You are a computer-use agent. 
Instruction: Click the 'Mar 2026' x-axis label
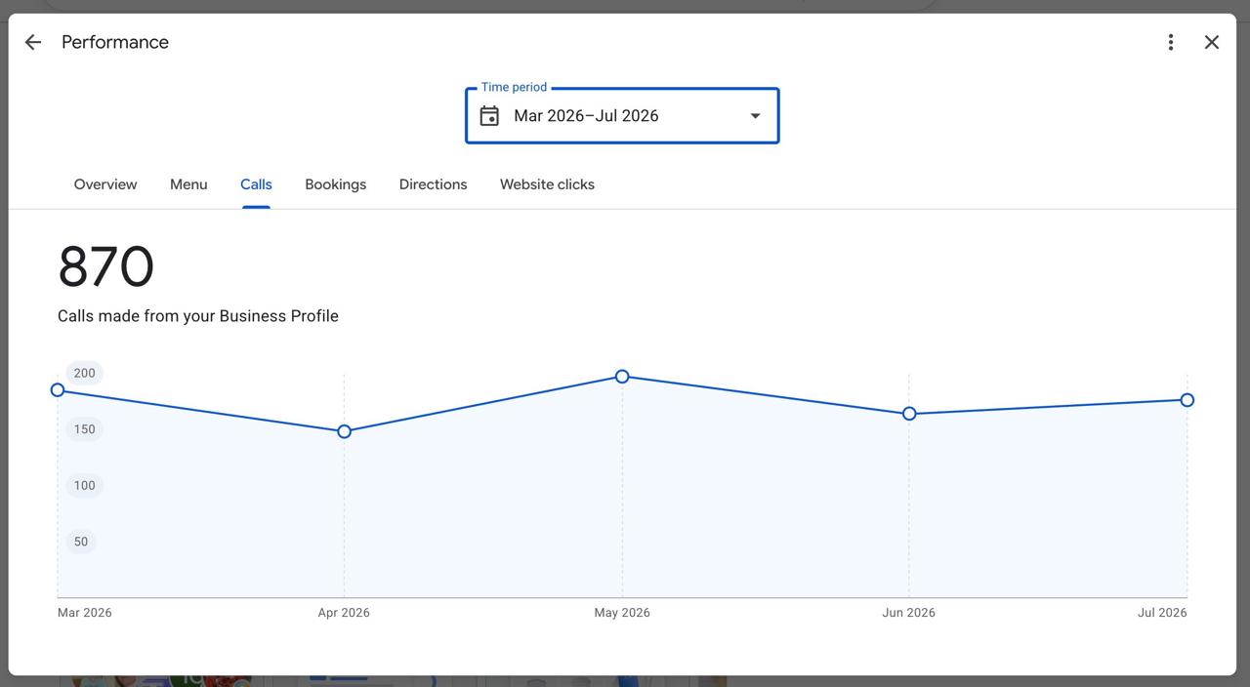(x=85, y=613)
